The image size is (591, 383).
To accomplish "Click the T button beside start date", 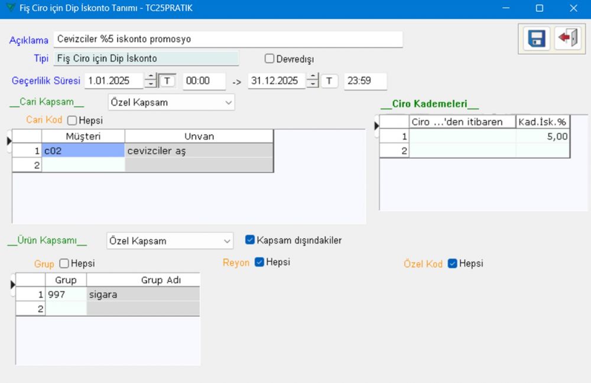I will [x=168, y=81].
